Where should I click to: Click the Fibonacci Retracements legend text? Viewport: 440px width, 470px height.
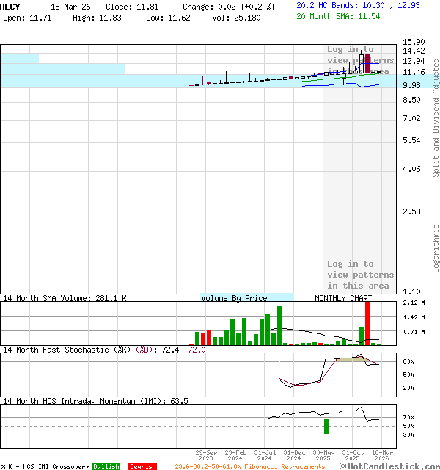tap(249, 466)
